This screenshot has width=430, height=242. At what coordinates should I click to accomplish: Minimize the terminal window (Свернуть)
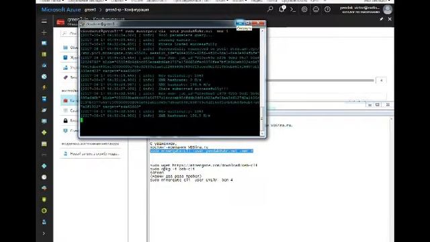pyautogui.click(x=240, y=23)
